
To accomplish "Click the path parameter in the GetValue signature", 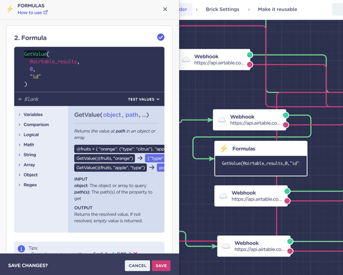I will 132,115.
